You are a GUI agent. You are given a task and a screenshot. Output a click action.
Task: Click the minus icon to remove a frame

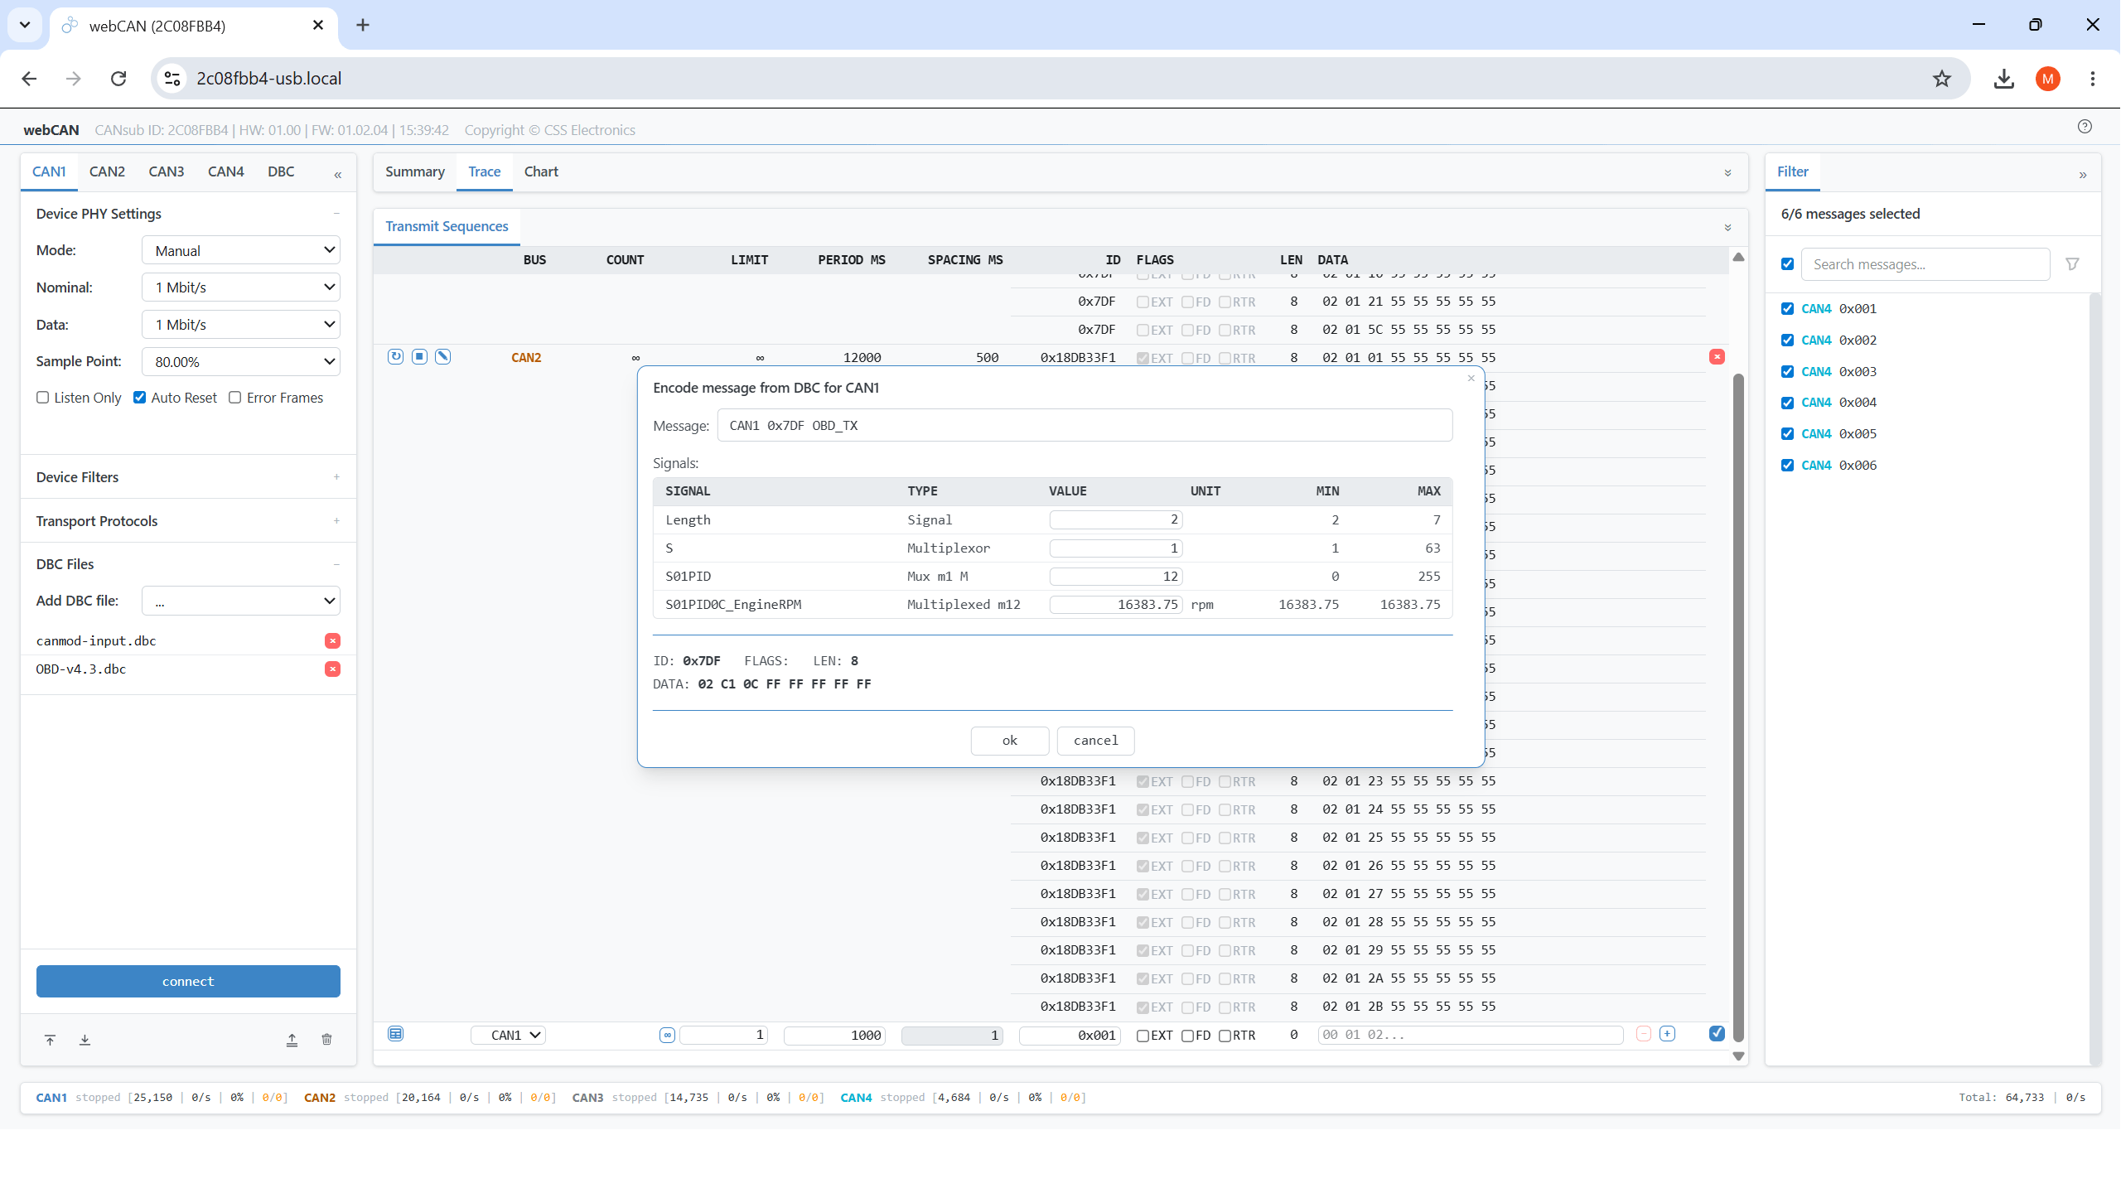(x=1644, y=1034)
